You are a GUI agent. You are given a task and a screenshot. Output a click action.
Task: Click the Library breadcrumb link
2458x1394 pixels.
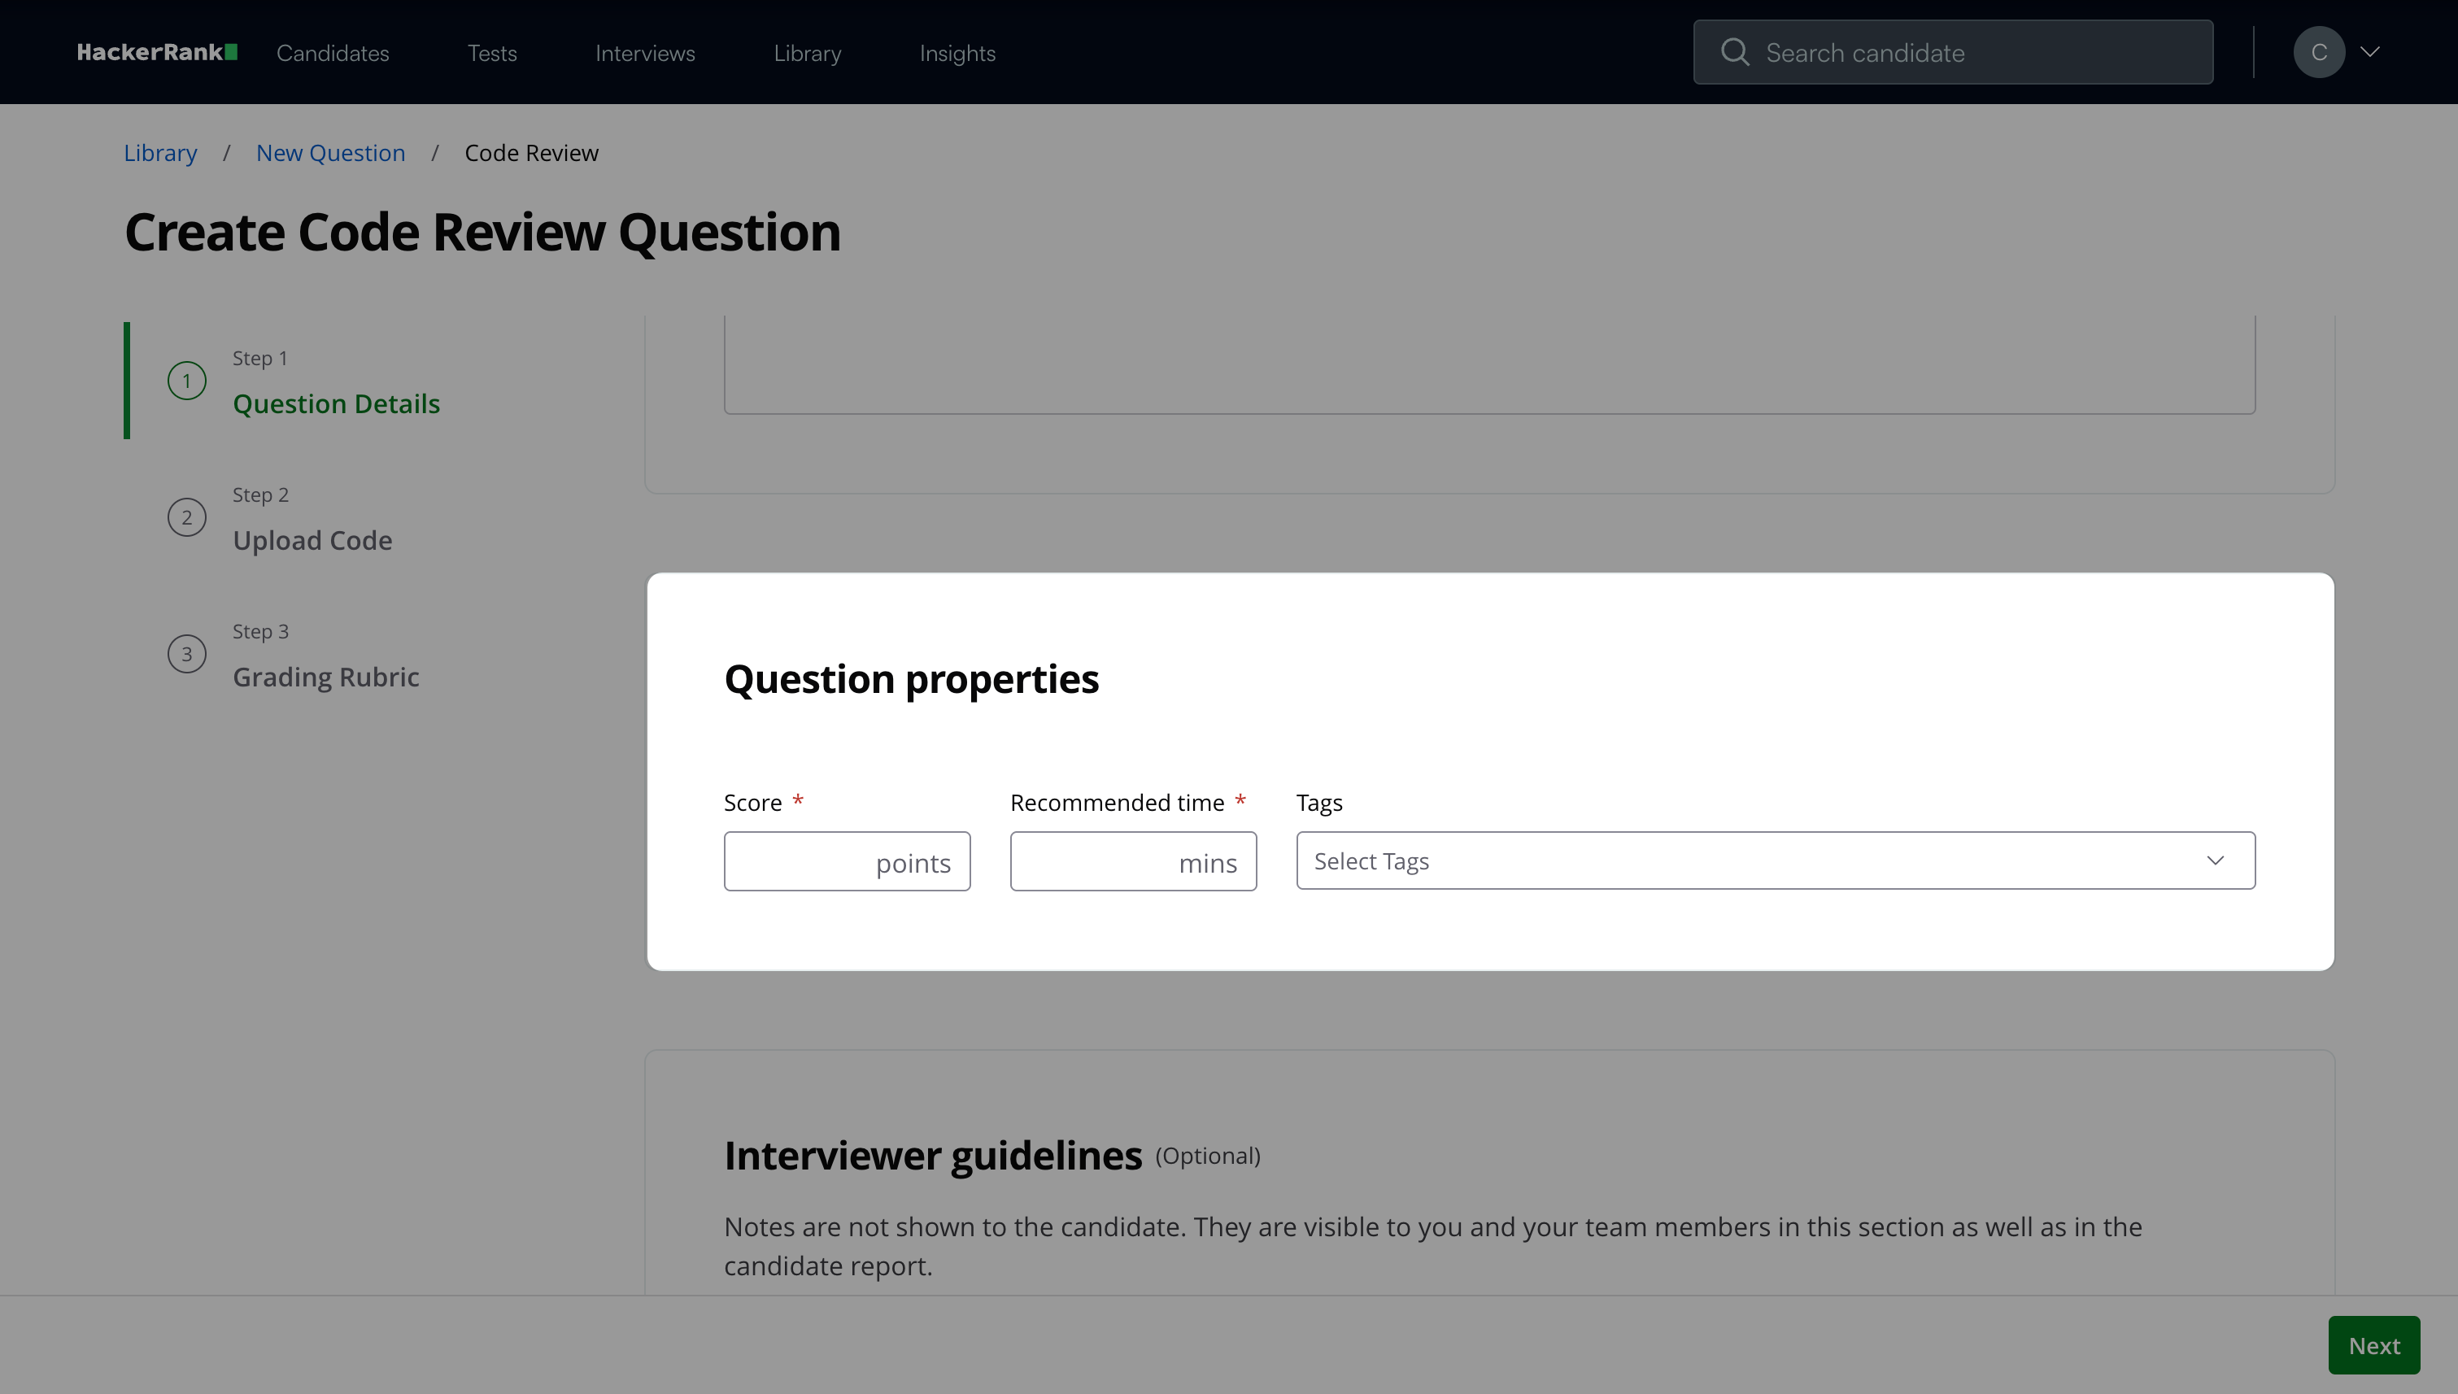[160, 153]
